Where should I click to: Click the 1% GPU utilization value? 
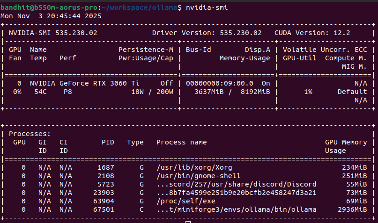point(308,92)
